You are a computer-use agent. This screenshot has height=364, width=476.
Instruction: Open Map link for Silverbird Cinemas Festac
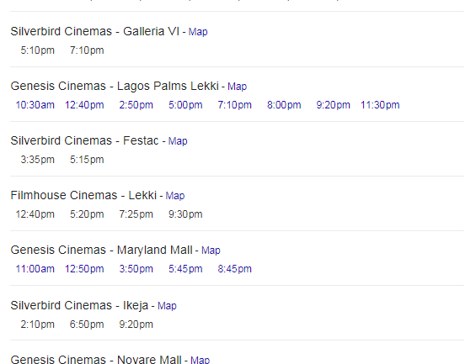point(178,141)
